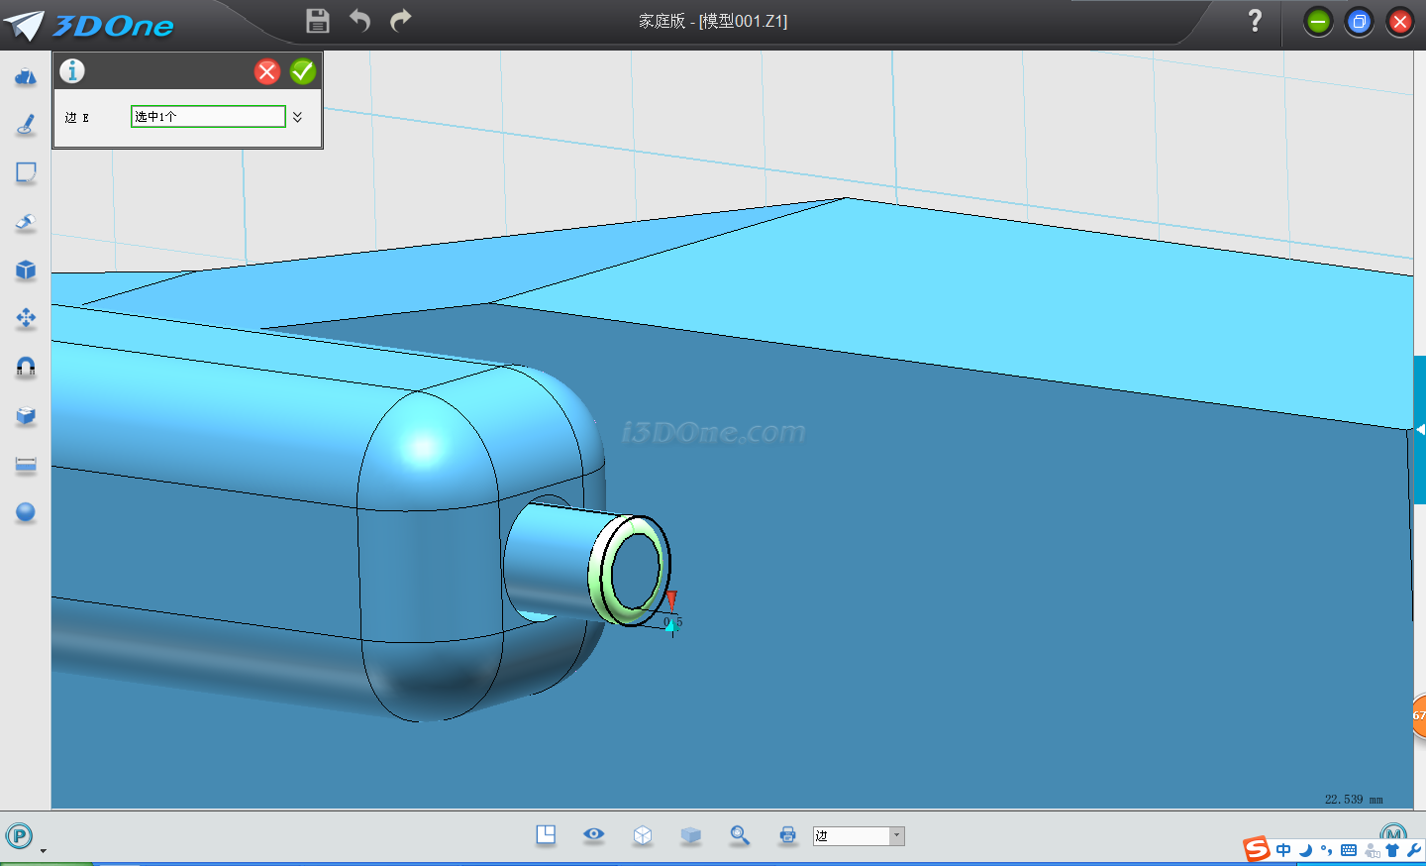The width and height of the screenshot is (1426, 866).
Task: Expand the right side panel arrow
Action: [x=1419, y=430]
